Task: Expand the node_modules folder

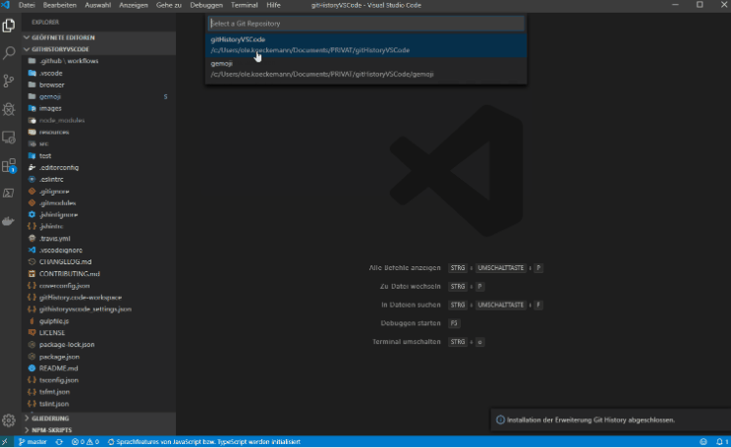Action: point(99,120)
